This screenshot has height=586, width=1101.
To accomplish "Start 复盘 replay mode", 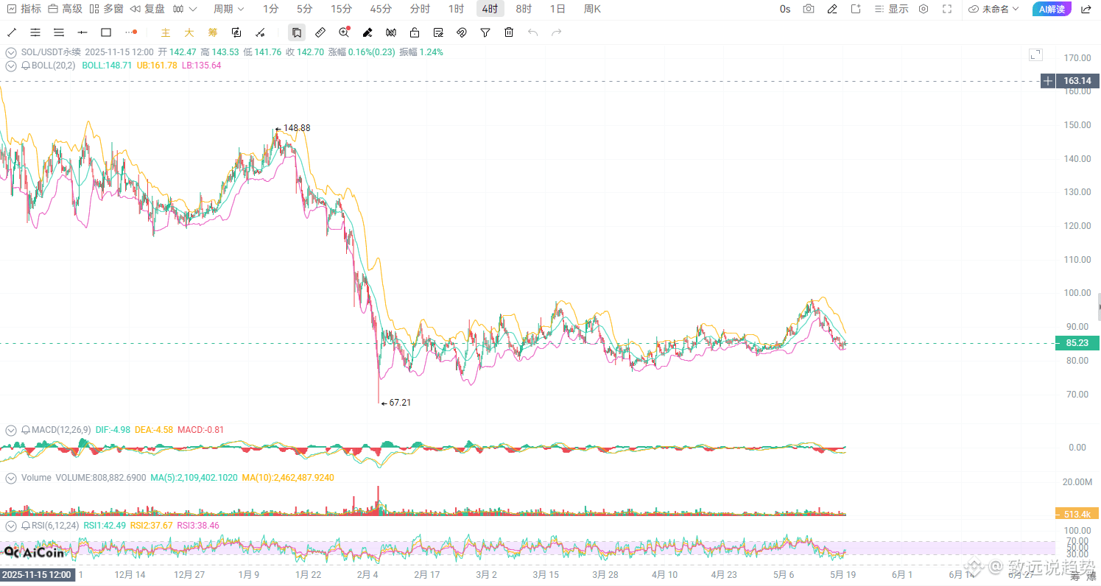I will [x=147, y=9].
